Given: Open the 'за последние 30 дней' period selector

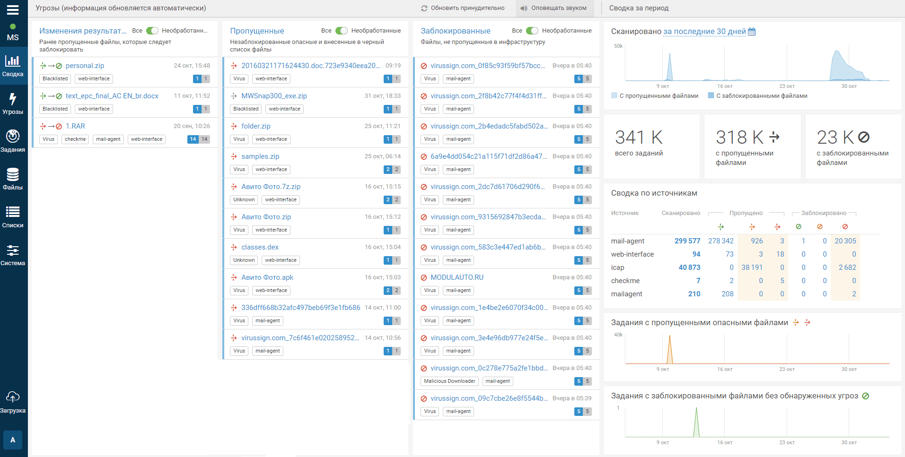Looking at the screenshot, I should point(704,32).
